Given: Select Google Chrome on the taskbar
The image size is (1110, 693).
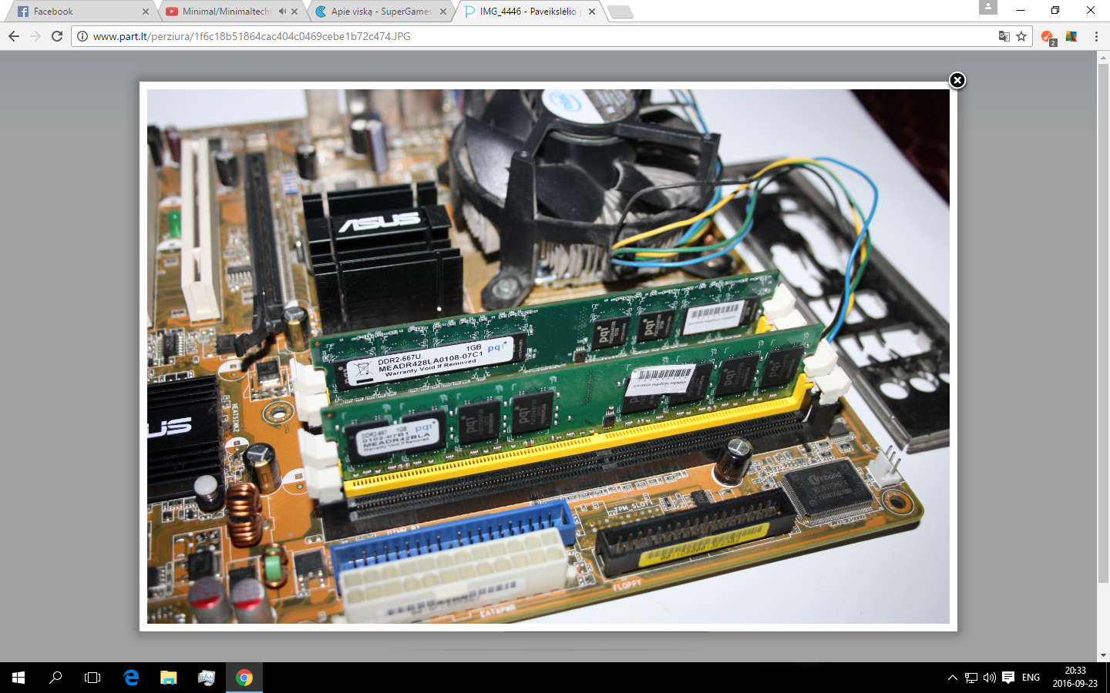Looking at the screenshot, I should tap(244, 678).
